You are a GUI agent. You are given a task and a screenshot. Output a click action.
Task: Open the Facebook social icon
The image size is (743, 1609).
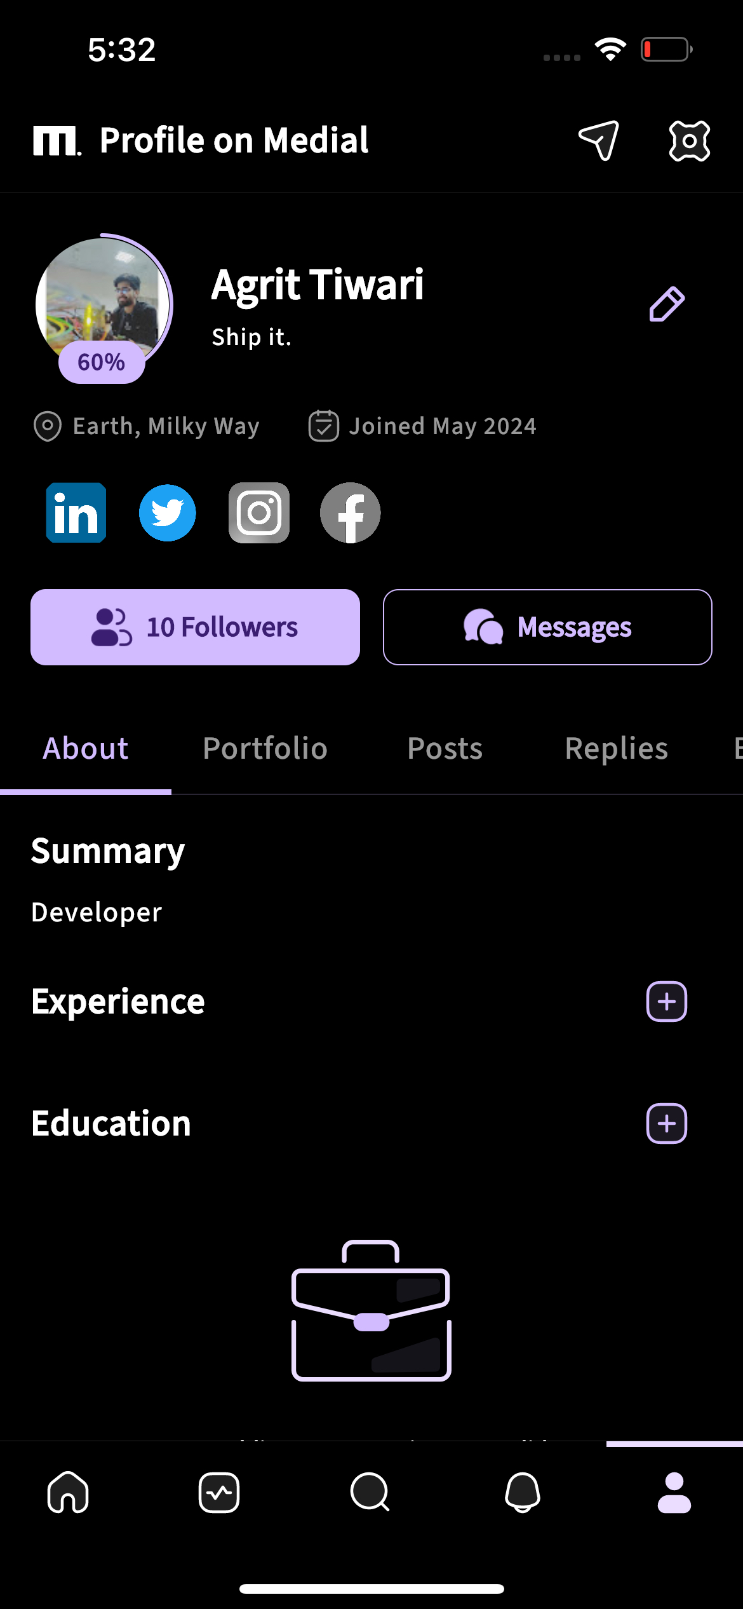click(x=351, y=513)
